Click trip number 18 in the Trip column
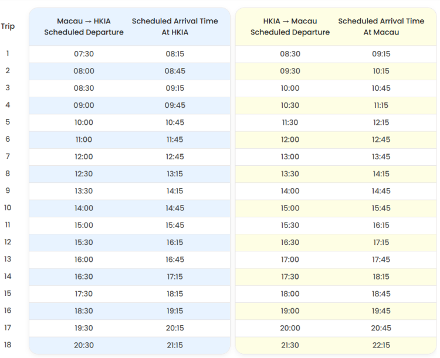Viewport: 440px width, 358px height. click(8, 345)
